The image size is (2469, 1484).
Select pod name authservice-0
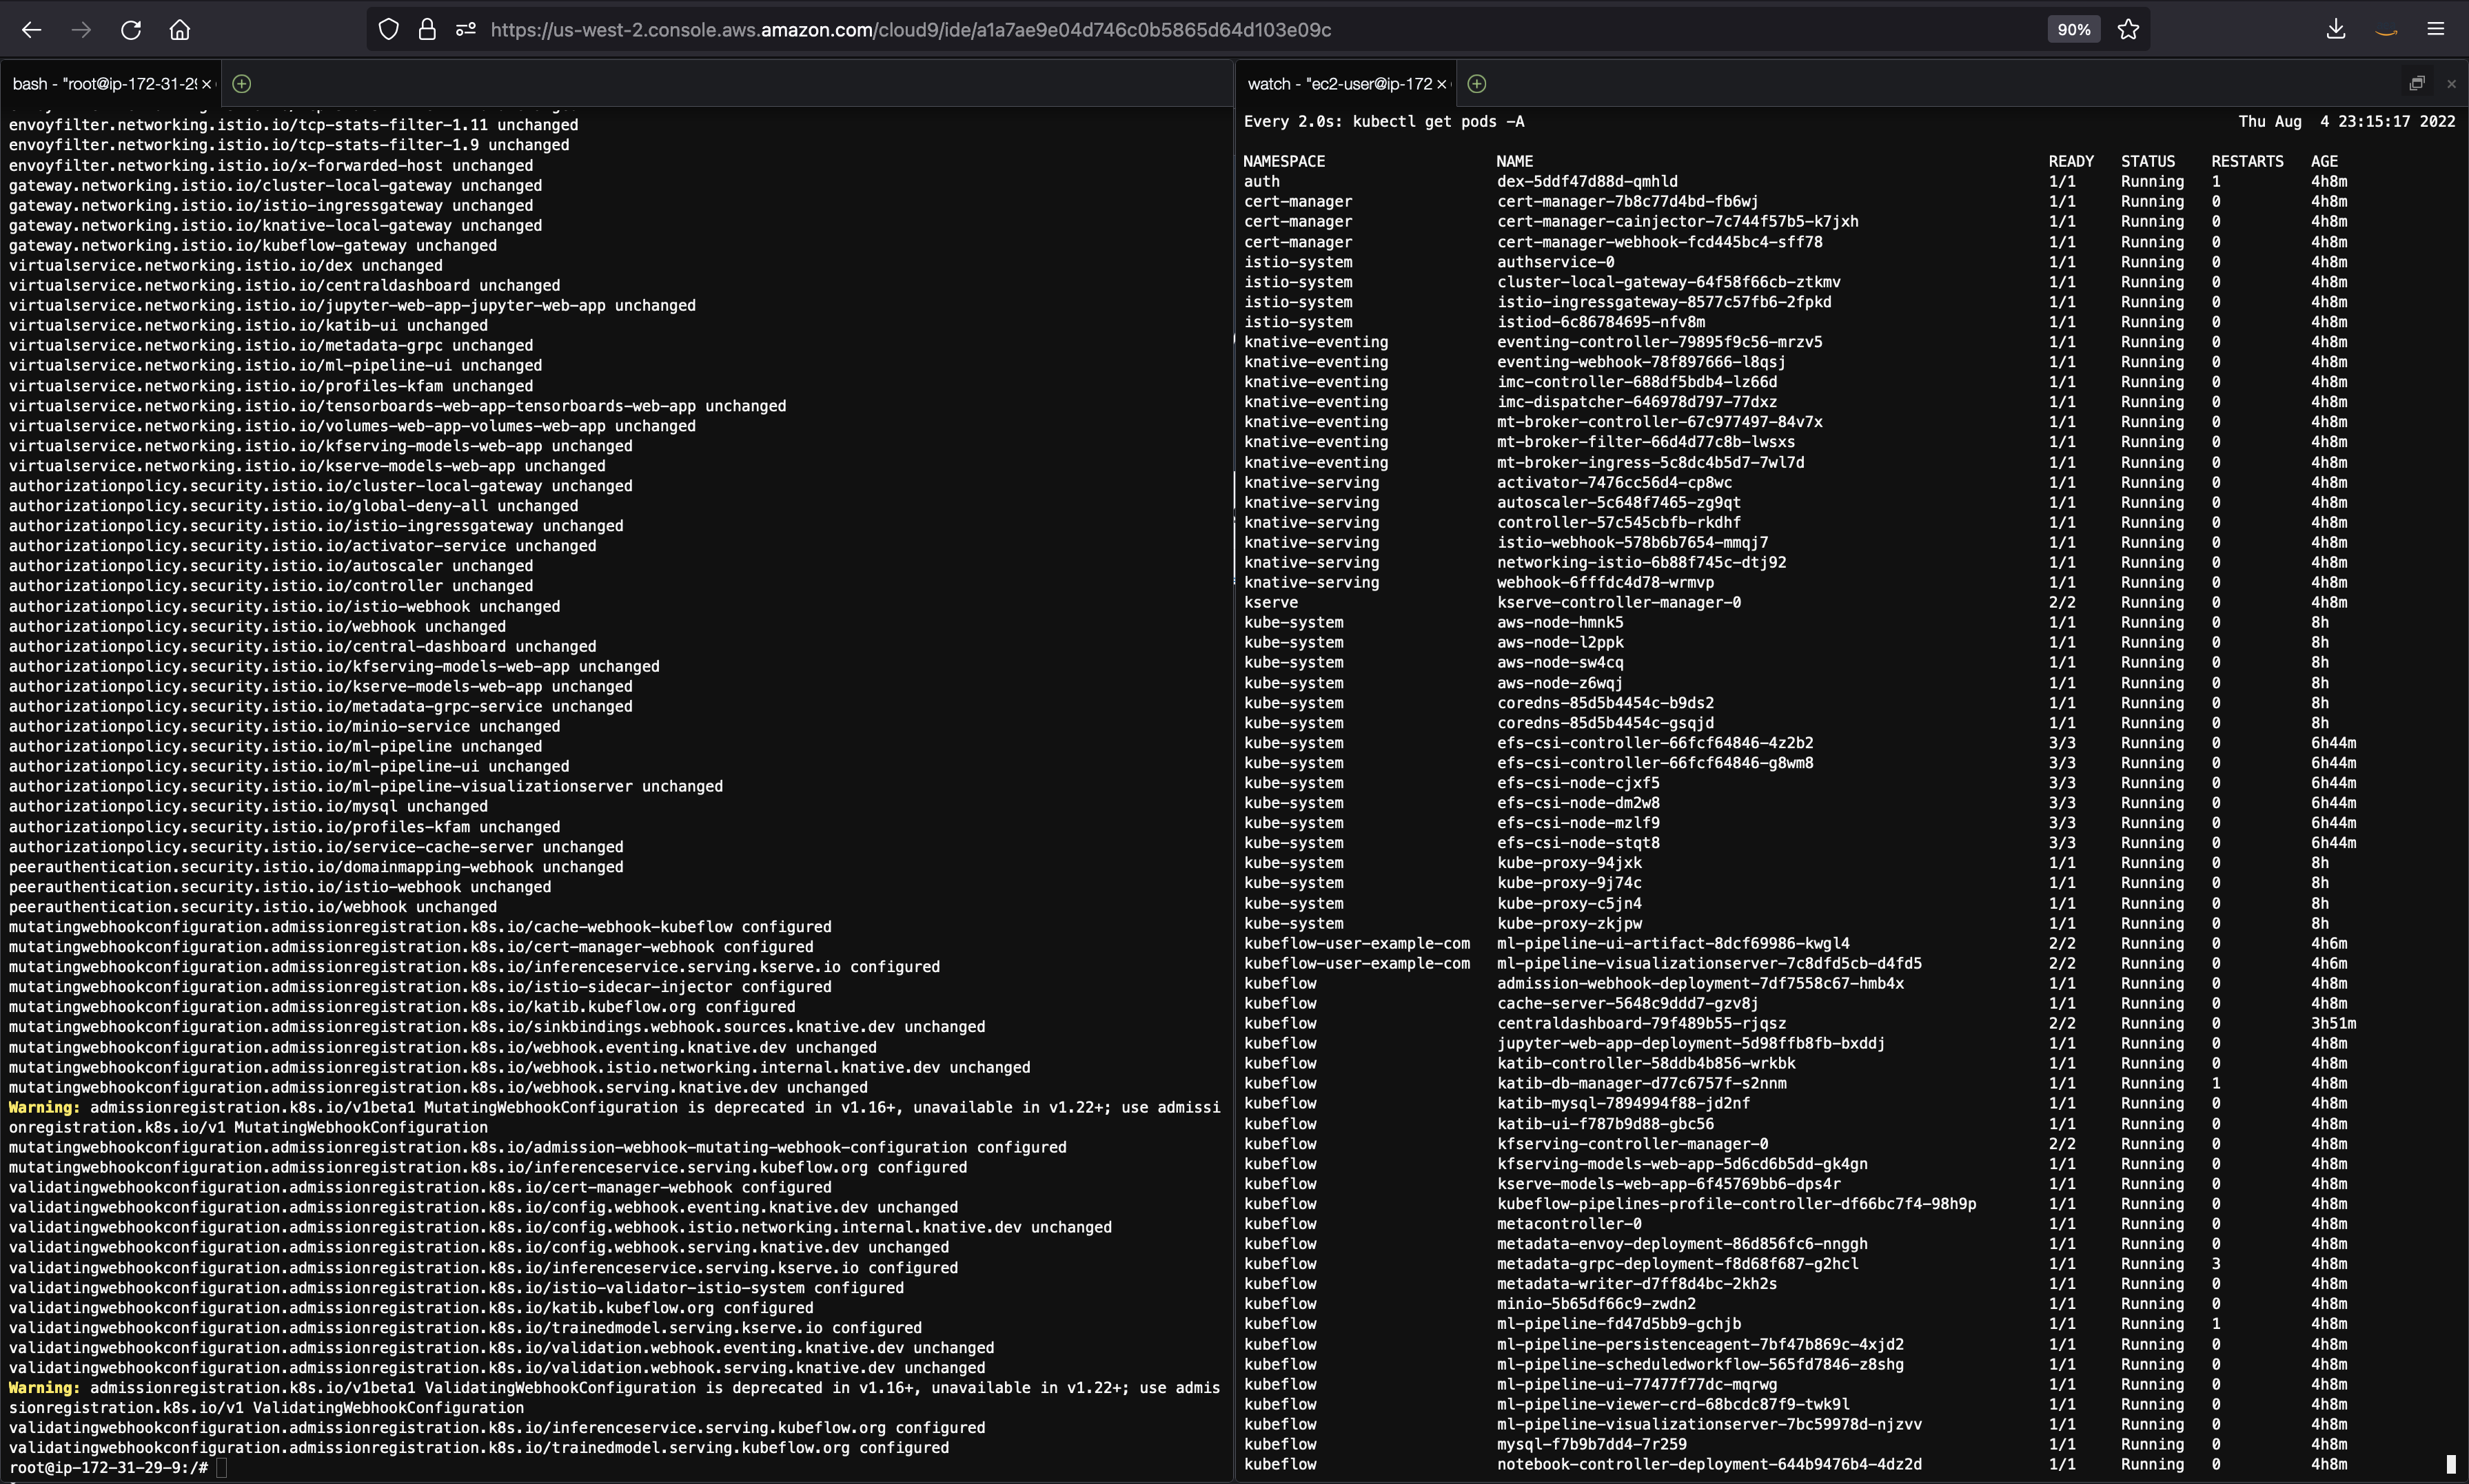pyautogui.click(x=1556, y=262)
